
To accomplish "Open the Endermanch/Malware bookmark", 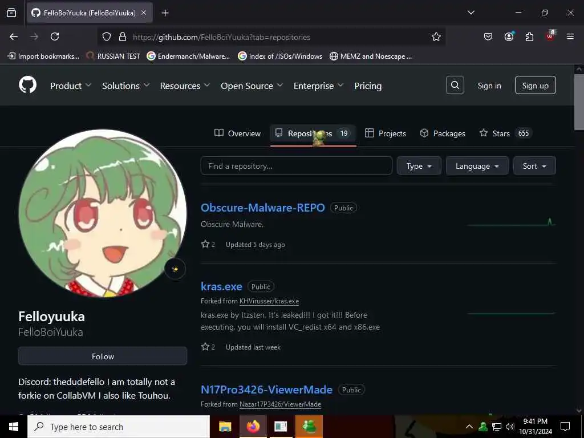I will [188, 56].
